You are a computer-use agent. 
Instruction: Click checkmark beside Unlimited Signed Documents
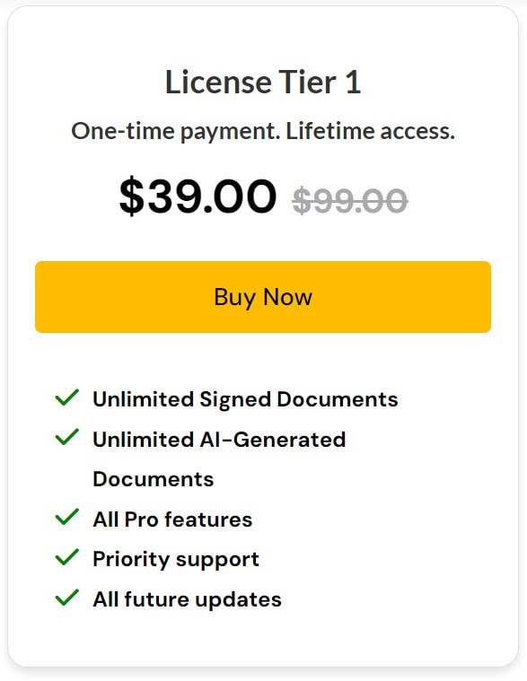tap(67, 397)
